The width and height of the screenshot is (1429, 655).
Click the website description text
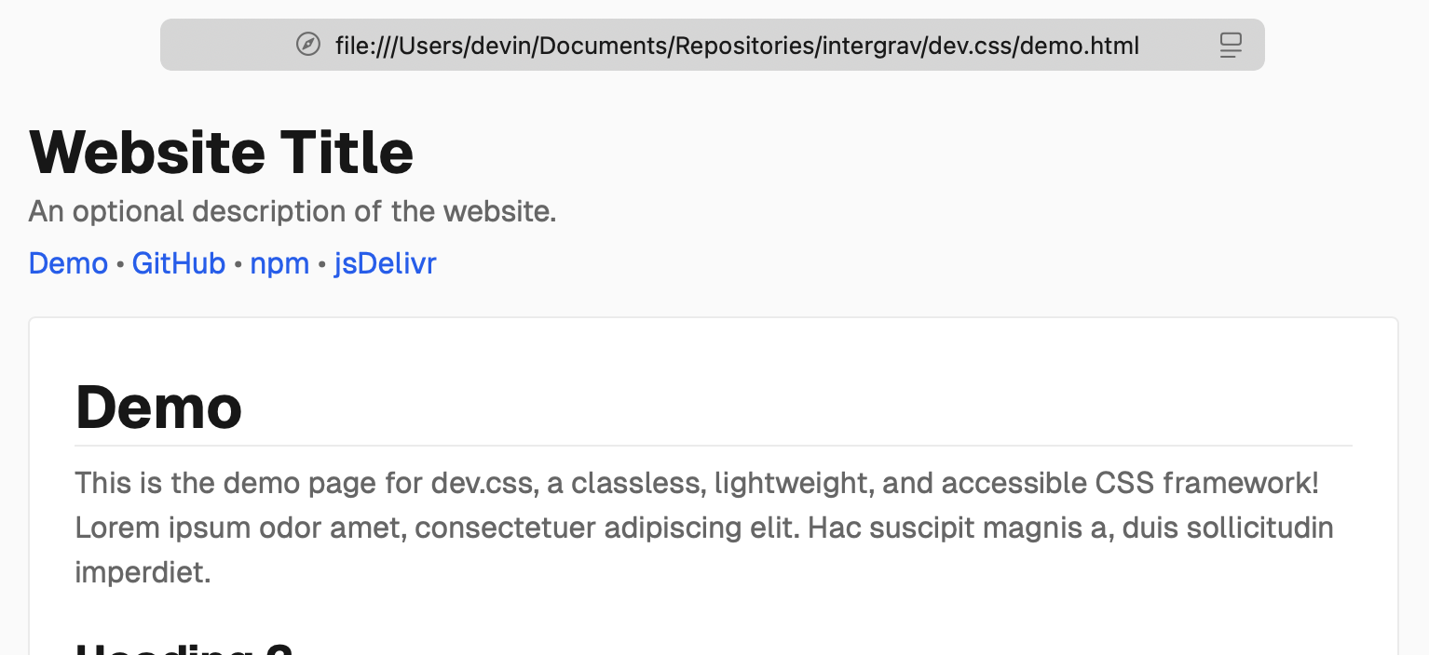(x=292, y=211)
